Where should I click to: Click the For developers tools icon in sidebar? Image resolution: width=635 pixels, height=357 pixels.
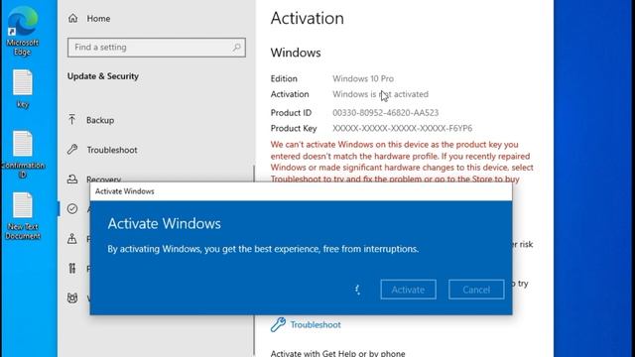coord(72,268)
